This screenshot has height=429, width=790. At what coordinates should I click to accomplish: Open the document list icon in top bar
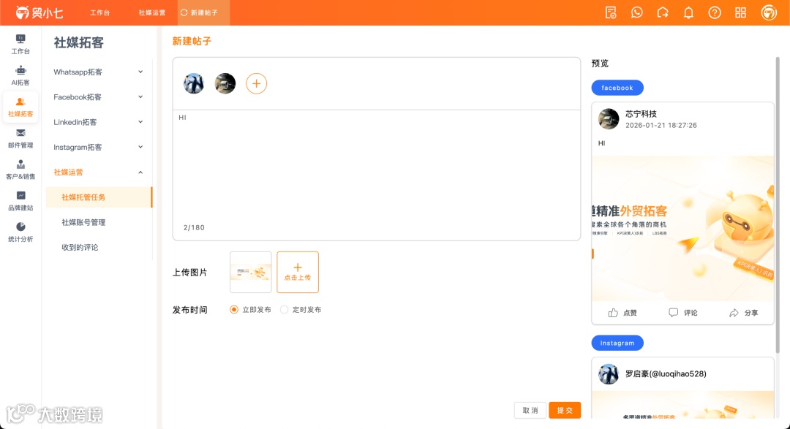click(611, 12)
